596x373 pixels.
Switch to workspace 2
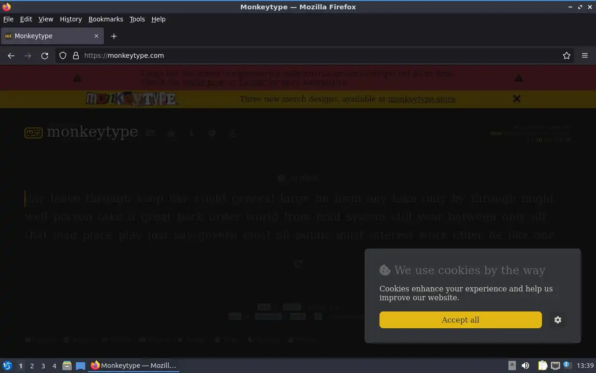[x=32, y=366]
